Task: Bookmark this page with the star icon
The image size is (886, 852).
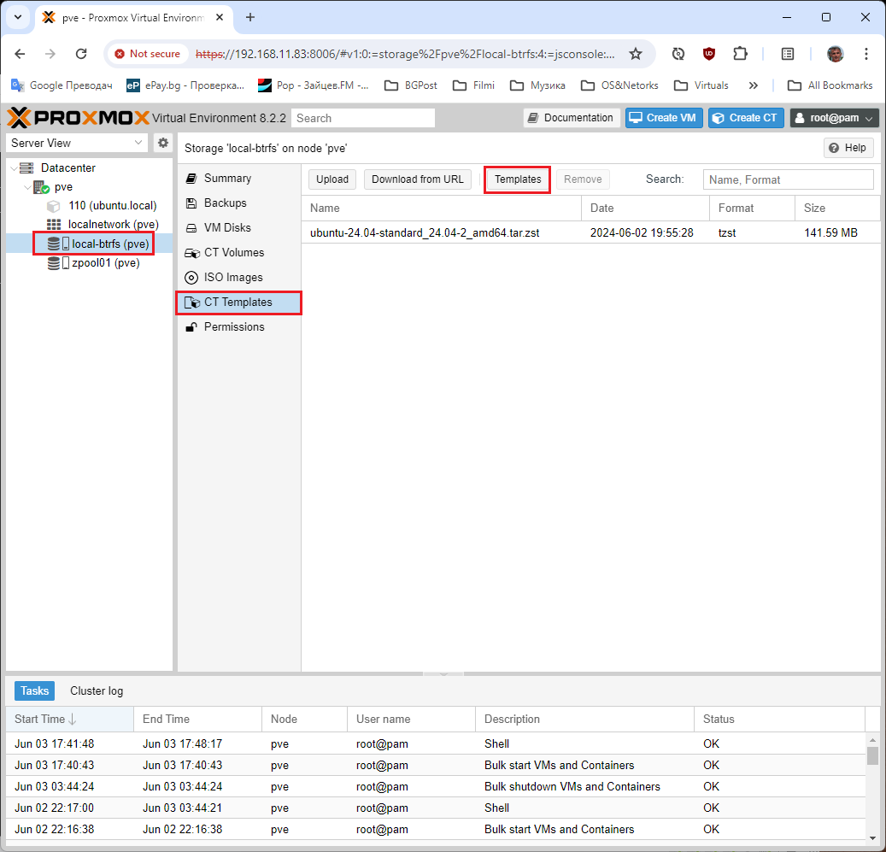Action: [636, 54]
